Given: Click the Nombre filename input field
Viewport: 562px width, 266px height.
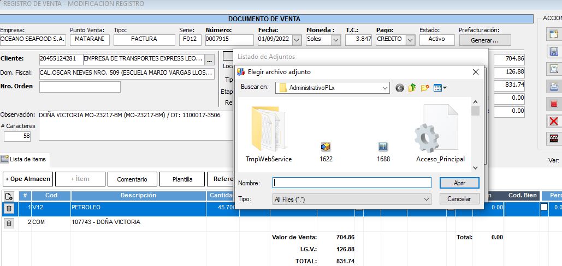Looking at the screenshot, I should click(x=352, y=183).
